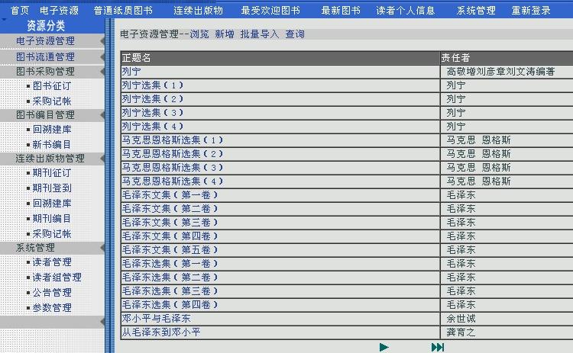Viewport: 573px width, 353px height.
Task: Click 浏览 link in header
Action: 199,34
